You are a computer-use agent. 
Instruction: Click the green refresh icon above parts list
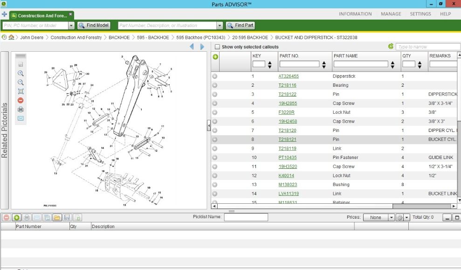pos(390,46)
